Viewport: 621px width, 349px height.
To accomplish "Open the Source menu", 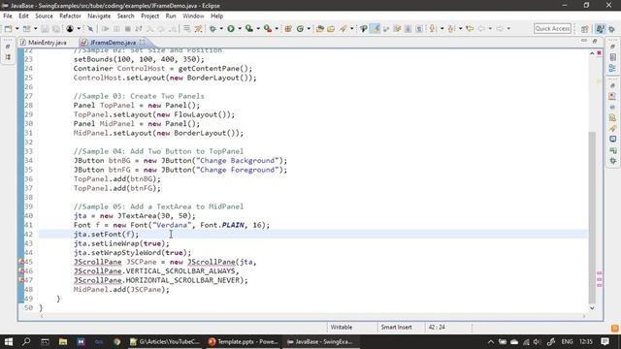I will click(44, 16).
